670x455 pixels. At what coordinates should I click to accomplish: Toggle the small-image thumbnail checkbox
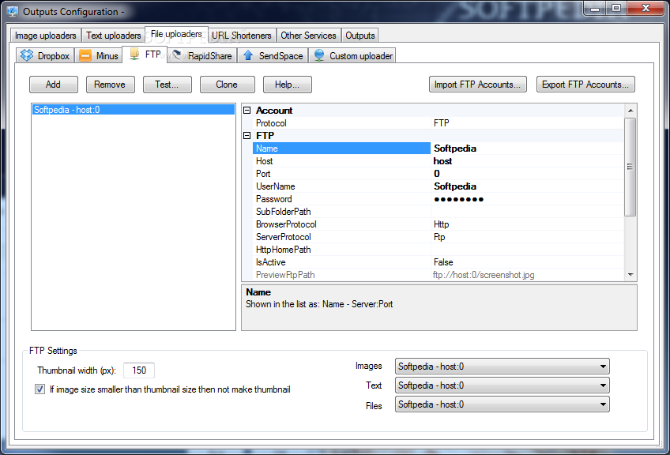click(40, 389)
